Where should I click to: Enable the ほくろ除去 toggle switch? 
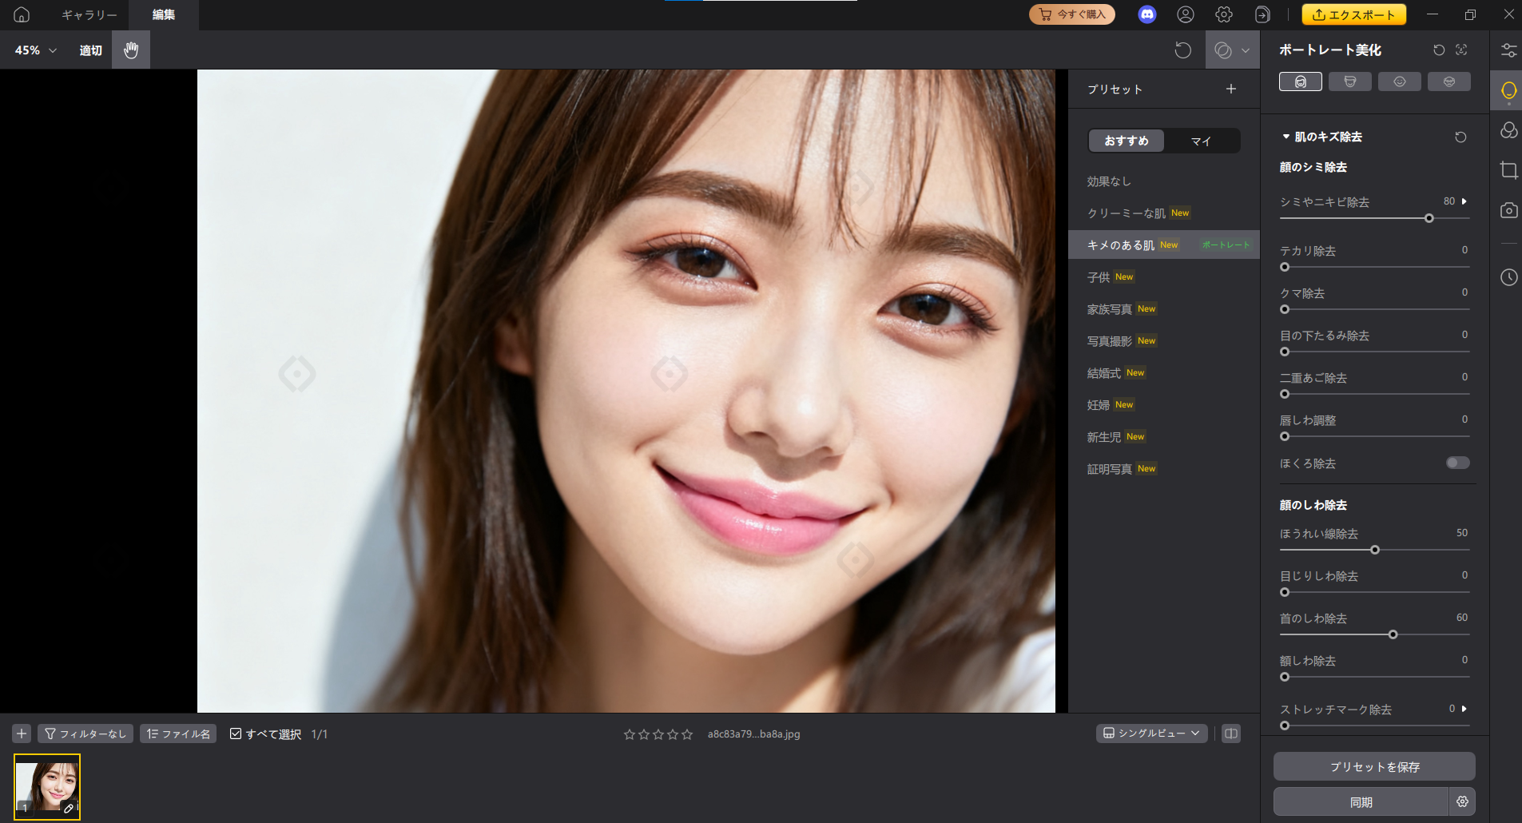[1457, 463]
